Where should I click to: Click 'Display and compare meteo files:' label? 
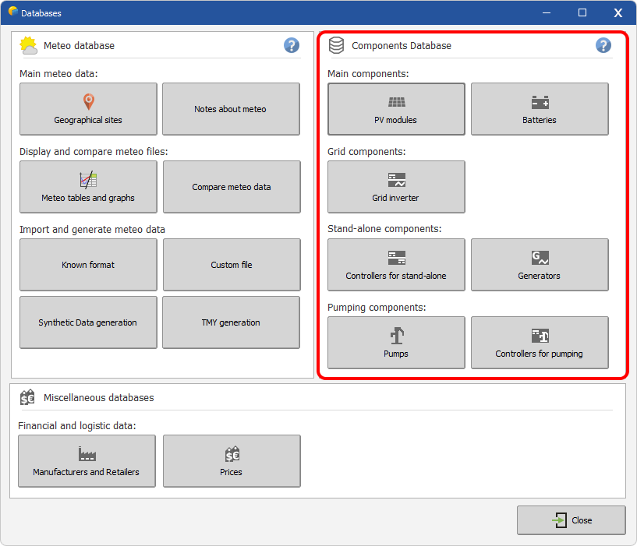click(x=94, y=152)
